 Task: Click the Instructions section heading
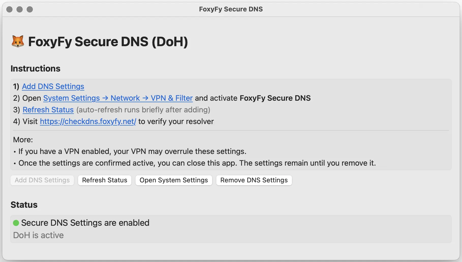36,68
